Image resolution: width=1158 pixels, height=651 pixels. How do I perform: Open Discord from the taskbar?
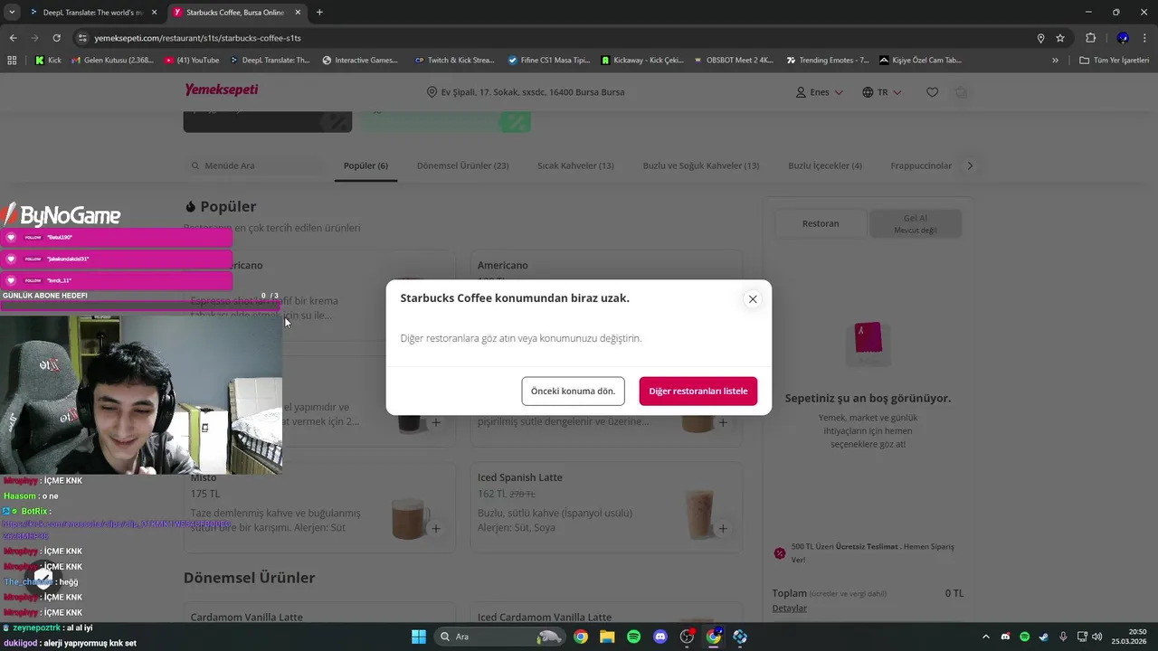pyautogui.click(x=660, y=637)
